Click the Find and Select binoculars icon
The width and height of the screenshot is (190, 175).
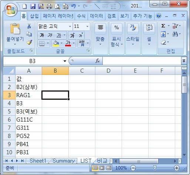(175, 34)
